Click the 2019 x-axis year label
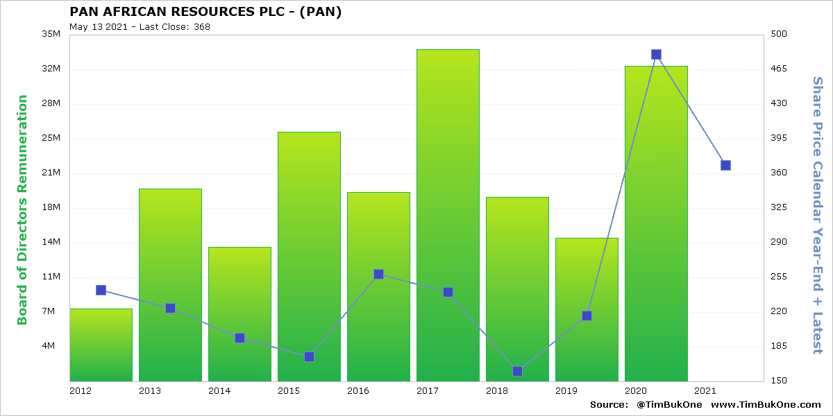 566,391
